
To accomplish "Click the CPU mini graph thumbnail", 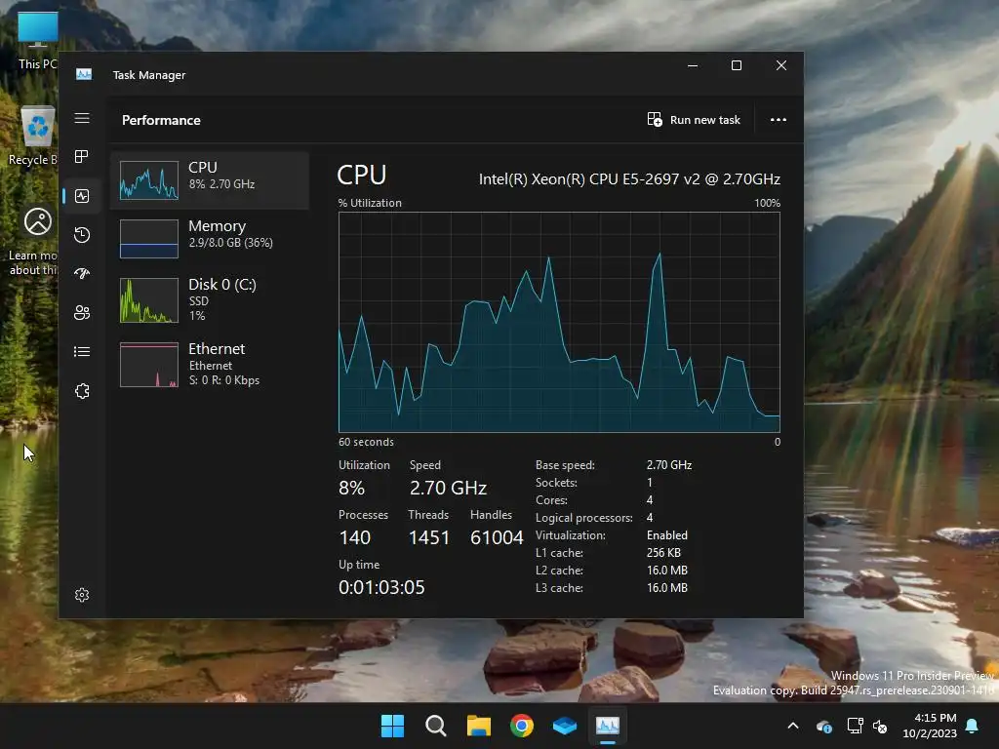I will pyautogui.click(x=149, y=180).
